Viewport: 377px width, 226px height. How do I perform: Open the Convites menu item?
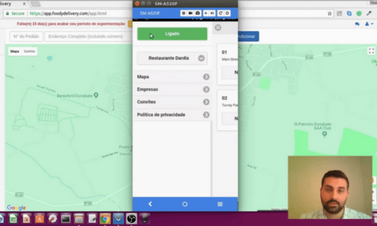coord(172,102)
